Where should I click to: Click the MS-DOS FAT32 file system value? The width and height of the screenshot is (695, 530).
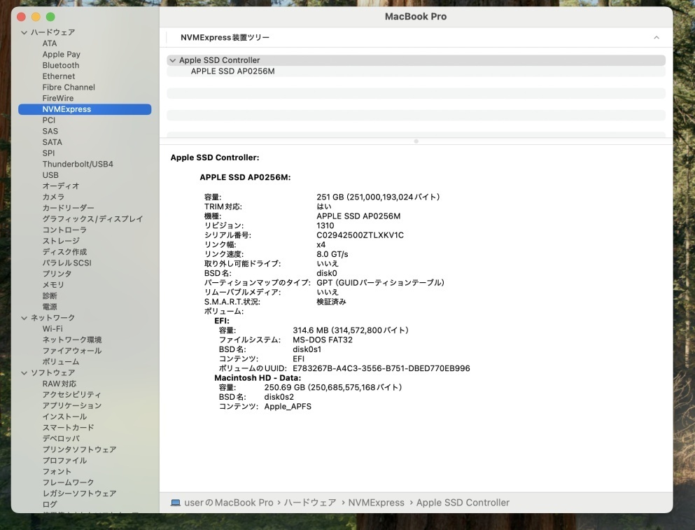[323, 340]
